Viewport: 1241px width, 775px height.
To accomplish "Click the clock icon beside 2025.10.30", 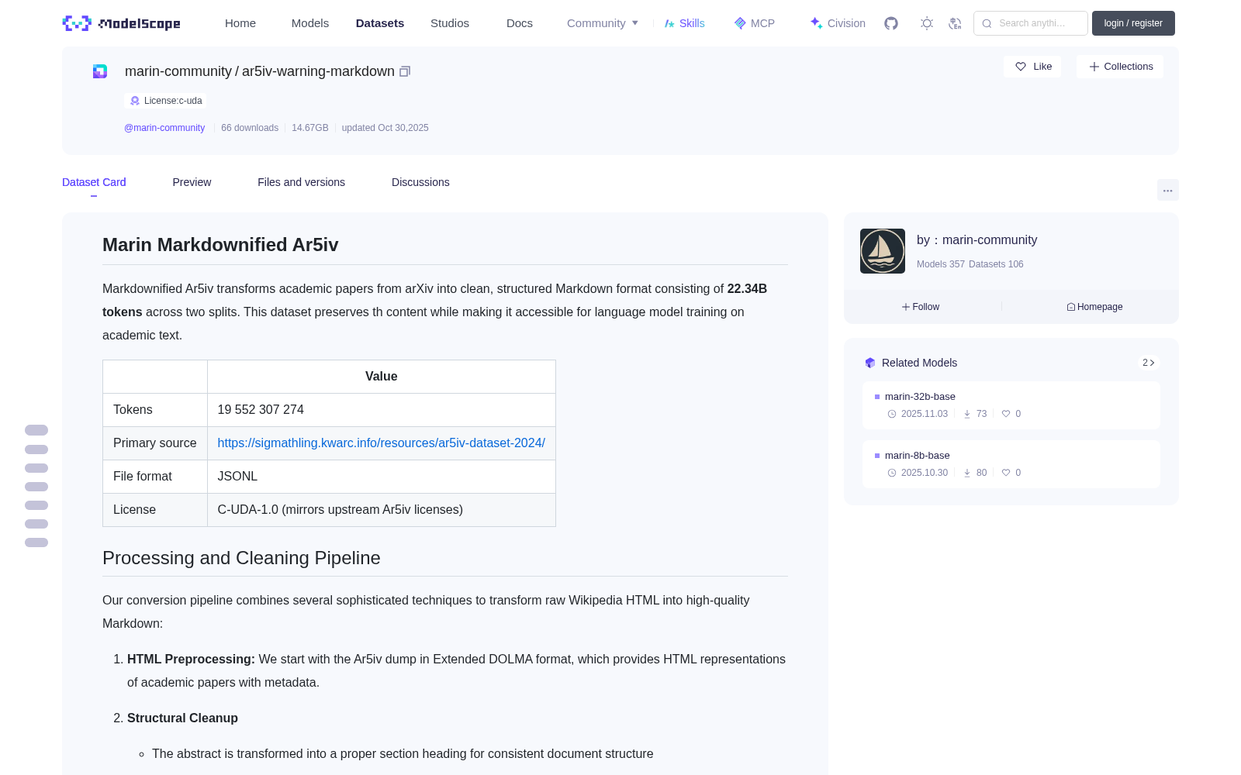I will [x=892, y=473].
